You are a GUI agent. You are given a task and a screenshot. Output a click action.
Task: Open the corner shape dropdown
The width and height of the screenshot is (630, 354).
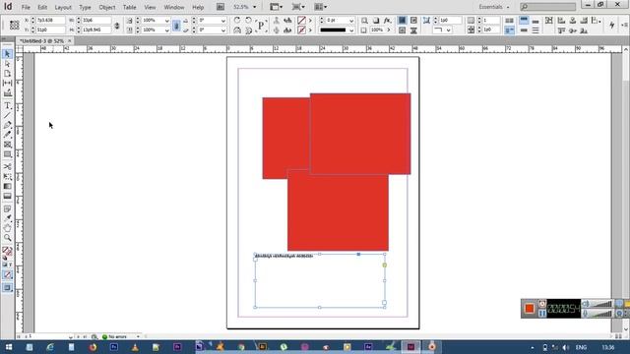point(448,30)
